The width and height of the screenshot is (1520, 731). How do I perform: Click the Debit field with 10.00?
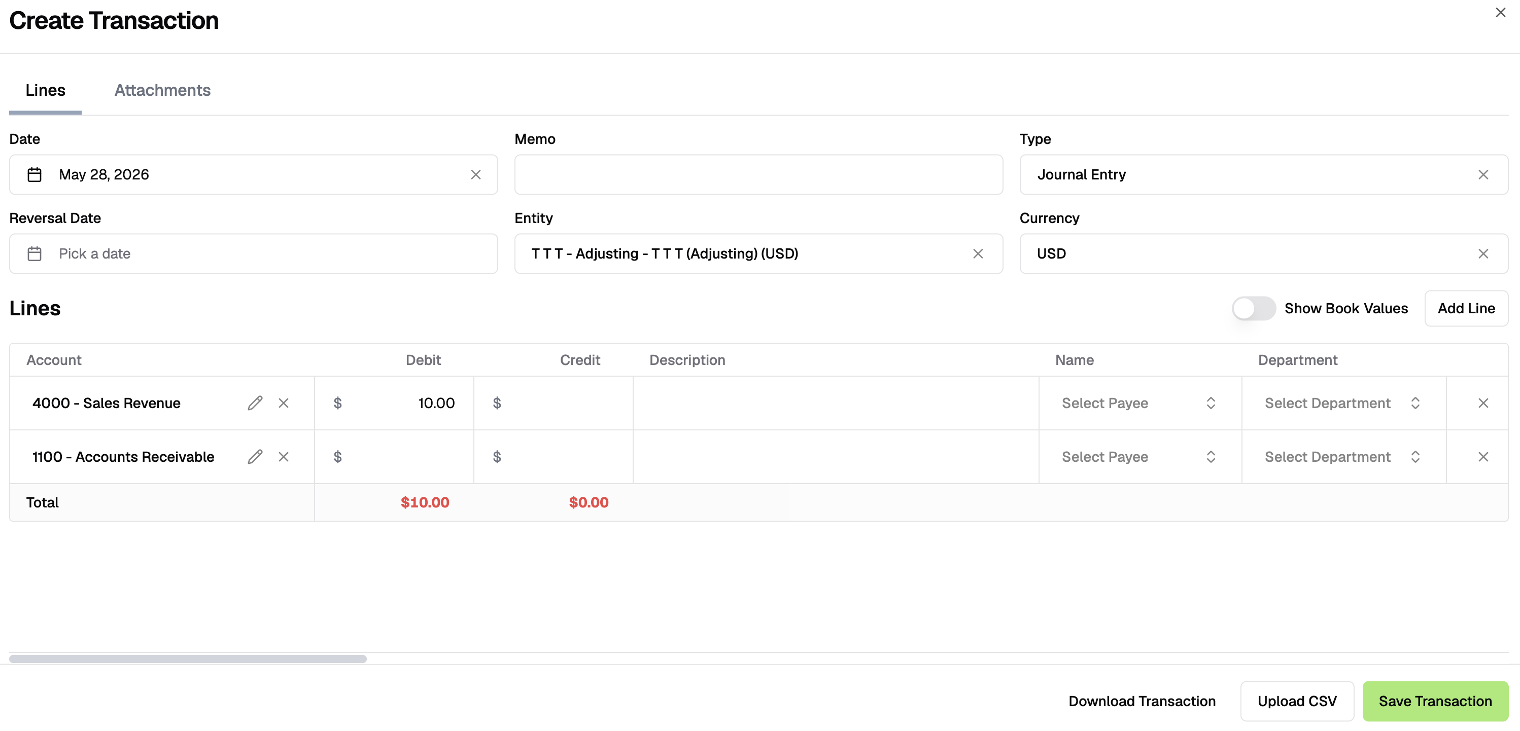394,403
